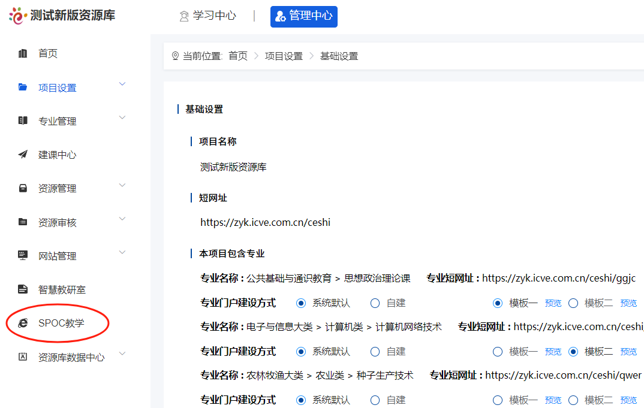
Task: Expand the 资源管理 sidebar chevron
Action: pos(122,186)
